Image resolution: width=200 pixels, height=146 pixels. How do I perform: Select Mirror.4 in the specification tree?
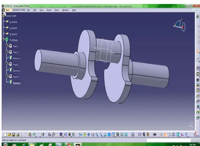tap(17, 83)
